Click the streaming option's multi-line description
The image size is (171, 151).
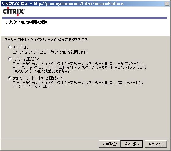pyautogui.click(x=79, y=67)
